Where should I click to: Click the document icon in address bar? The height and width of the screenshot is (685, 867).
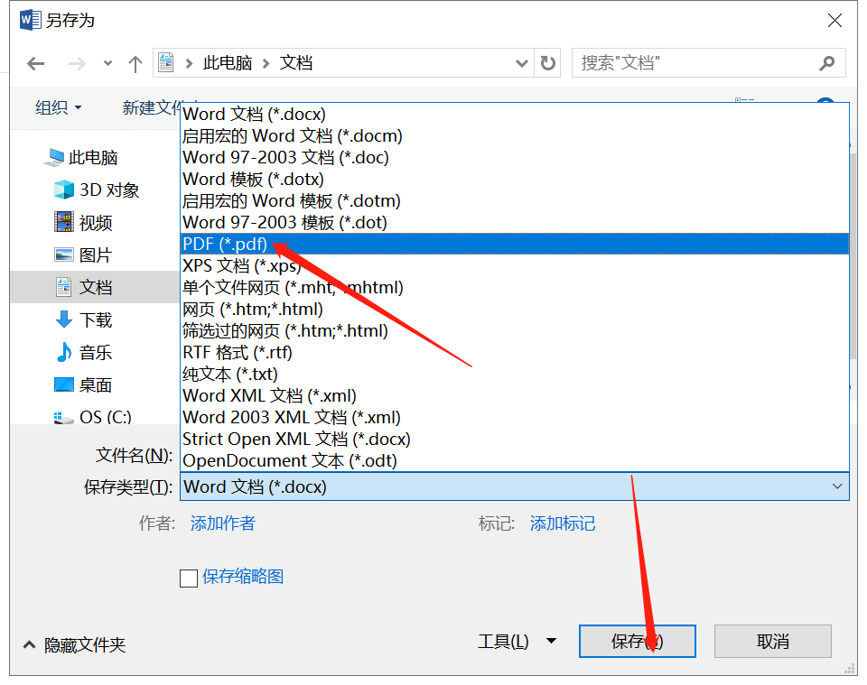pyautogui.click(x=166, y=62)
